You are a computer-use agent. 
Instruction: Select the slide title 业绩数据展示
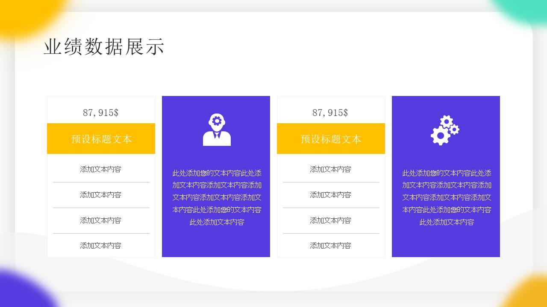[x=104, y=46]
